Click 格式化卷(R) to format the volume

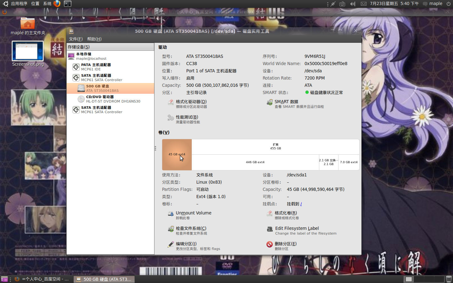pos(282,215)
